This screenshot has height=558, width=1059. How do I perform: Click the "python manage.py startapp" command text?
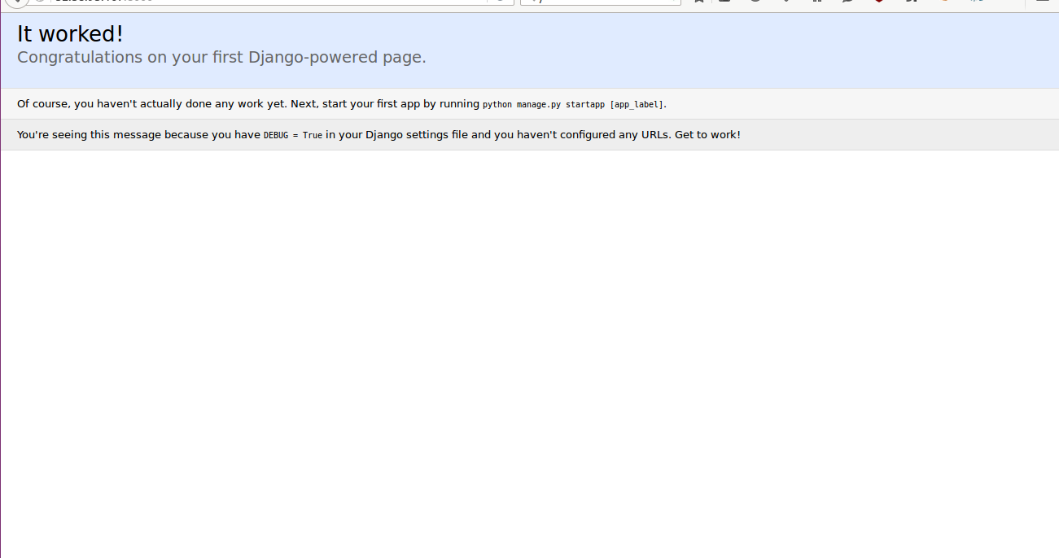pyautogui.click(x=543, y=104)
